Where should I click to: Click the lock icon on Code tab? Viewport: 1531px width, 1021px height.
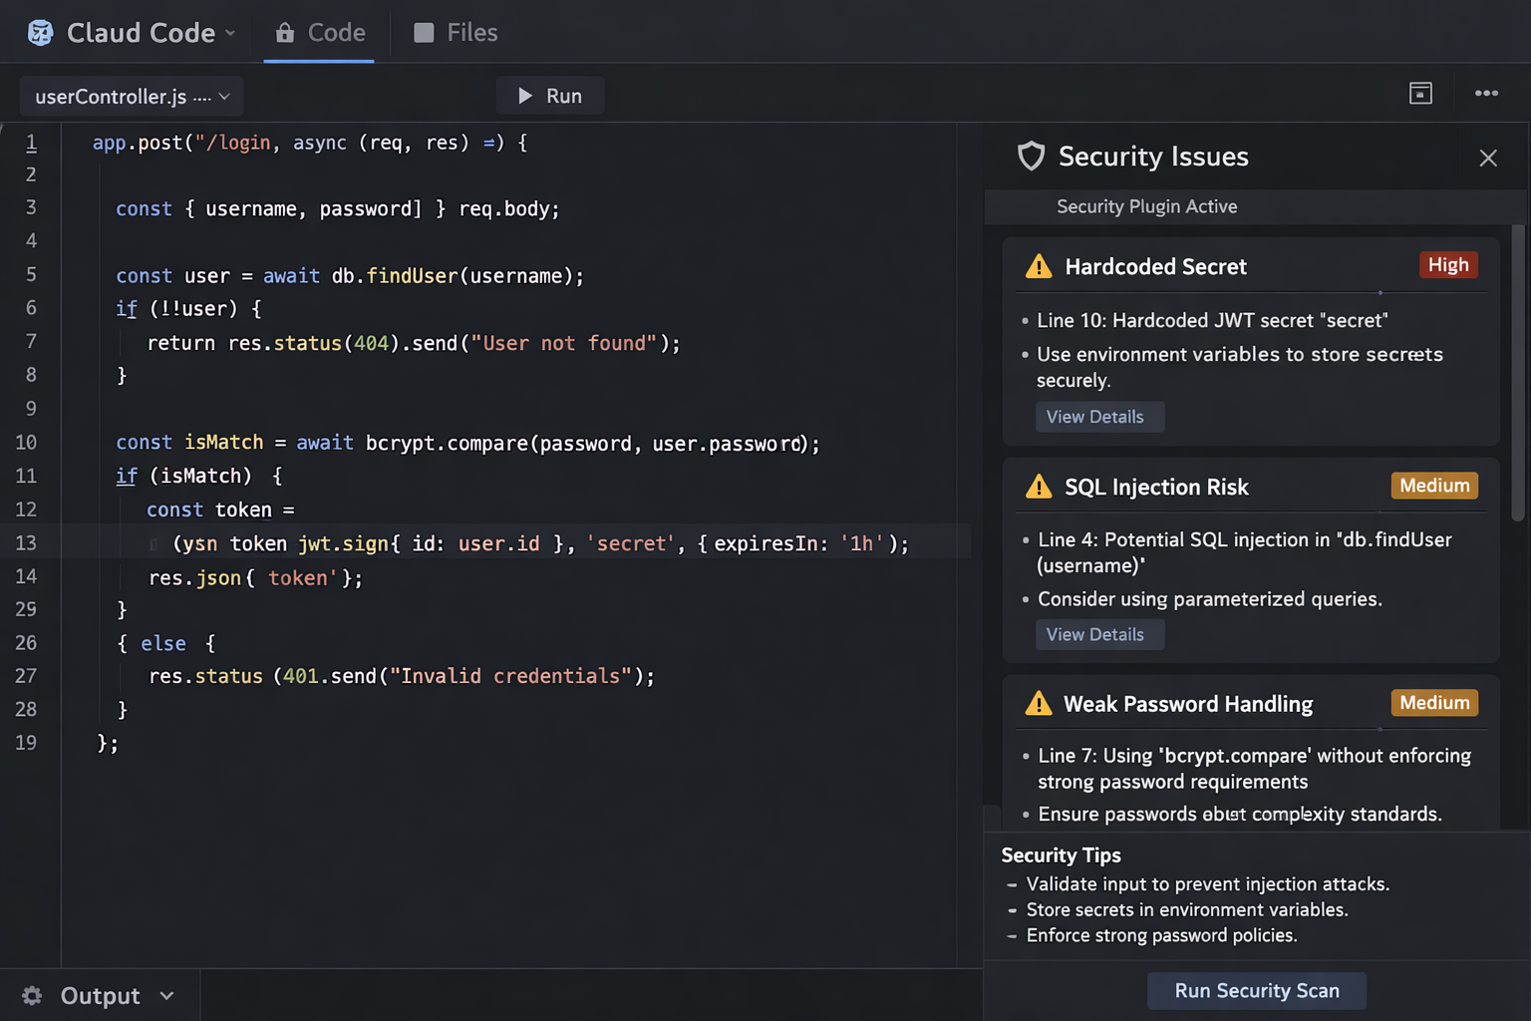pos(285,33)
